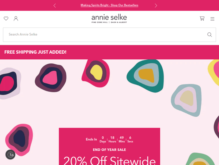The image size is (219, 165).
Task: Click the search magnifying glass icon
Action: [x=209, y=35]
